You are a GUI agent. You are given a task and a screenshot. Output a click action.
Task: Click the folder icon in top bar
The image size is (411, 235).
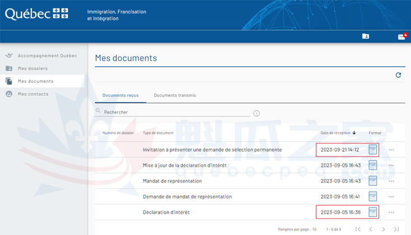click(366, 36)
